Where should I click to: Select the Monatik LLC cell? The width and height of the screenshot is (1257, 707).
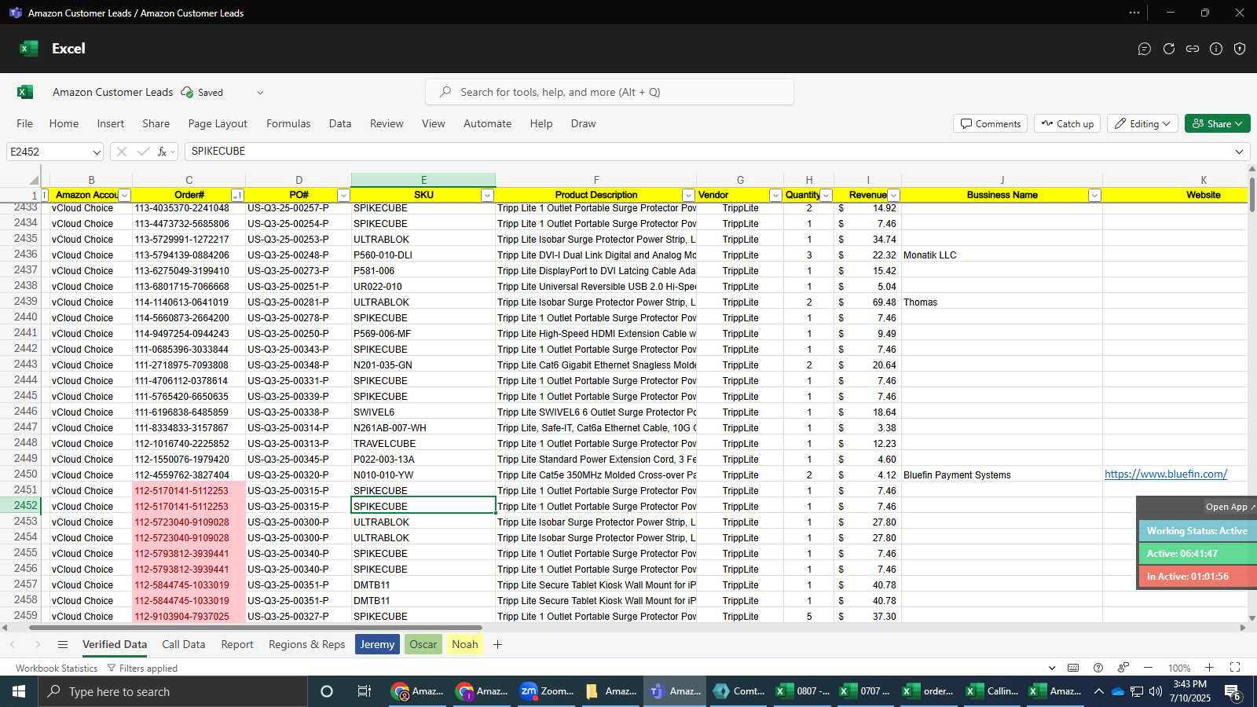1002,255
